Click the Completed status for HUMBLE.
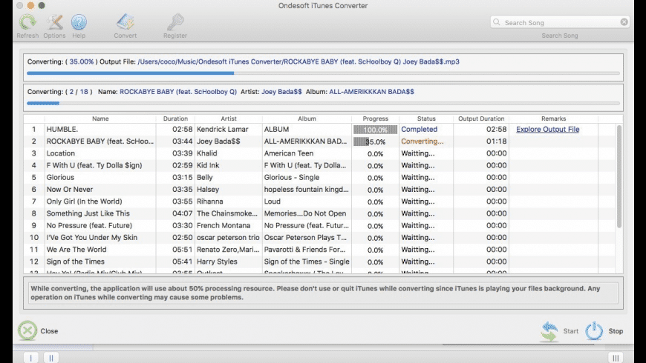 (x=420, y=129)
